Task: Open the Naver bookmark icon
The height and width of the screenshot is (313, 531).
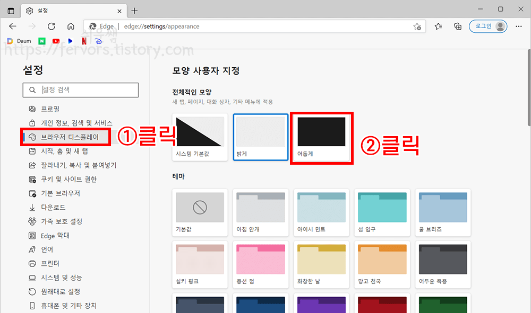Action: tap(42, 41)
